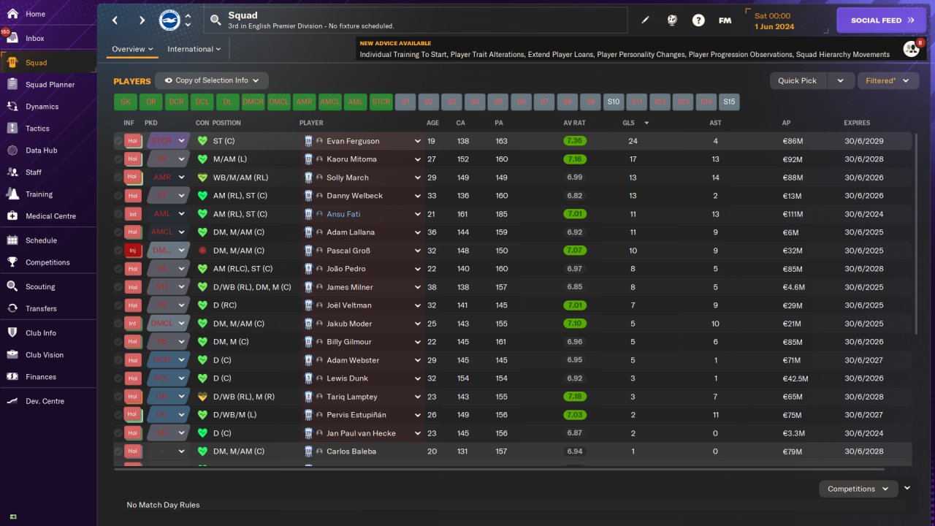The image size is (935, 526).
Task: Open the International tab menu
Action: [x=194, y=49]
